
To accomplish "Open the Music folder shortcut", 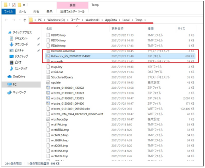I will click(x=19, y=68).
